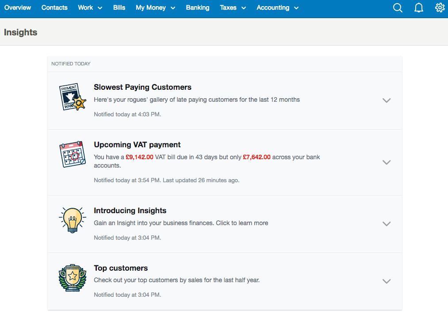Click the Insights page title
Viewport: 448px width, 318px height.
21,32
